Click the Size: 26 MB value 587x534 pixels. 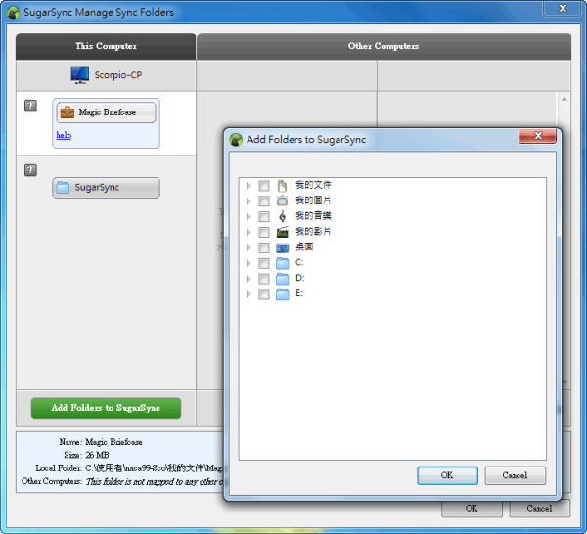click(97, 455)
